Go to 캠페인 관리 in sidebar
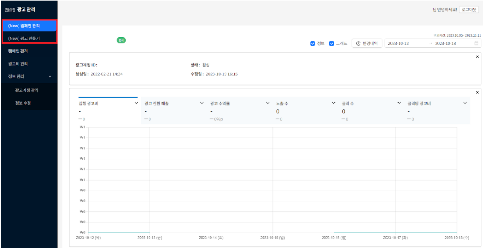This screenshot has width=483, height=248. coord(18,51)
